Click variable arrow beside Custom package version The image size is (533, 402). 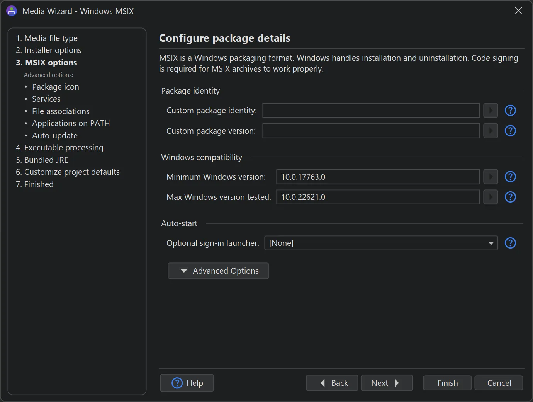tap(491, 131)
